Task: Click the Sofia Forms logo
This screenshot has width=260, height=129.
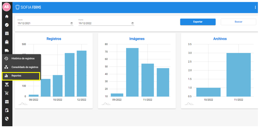Action: (28, 7)
